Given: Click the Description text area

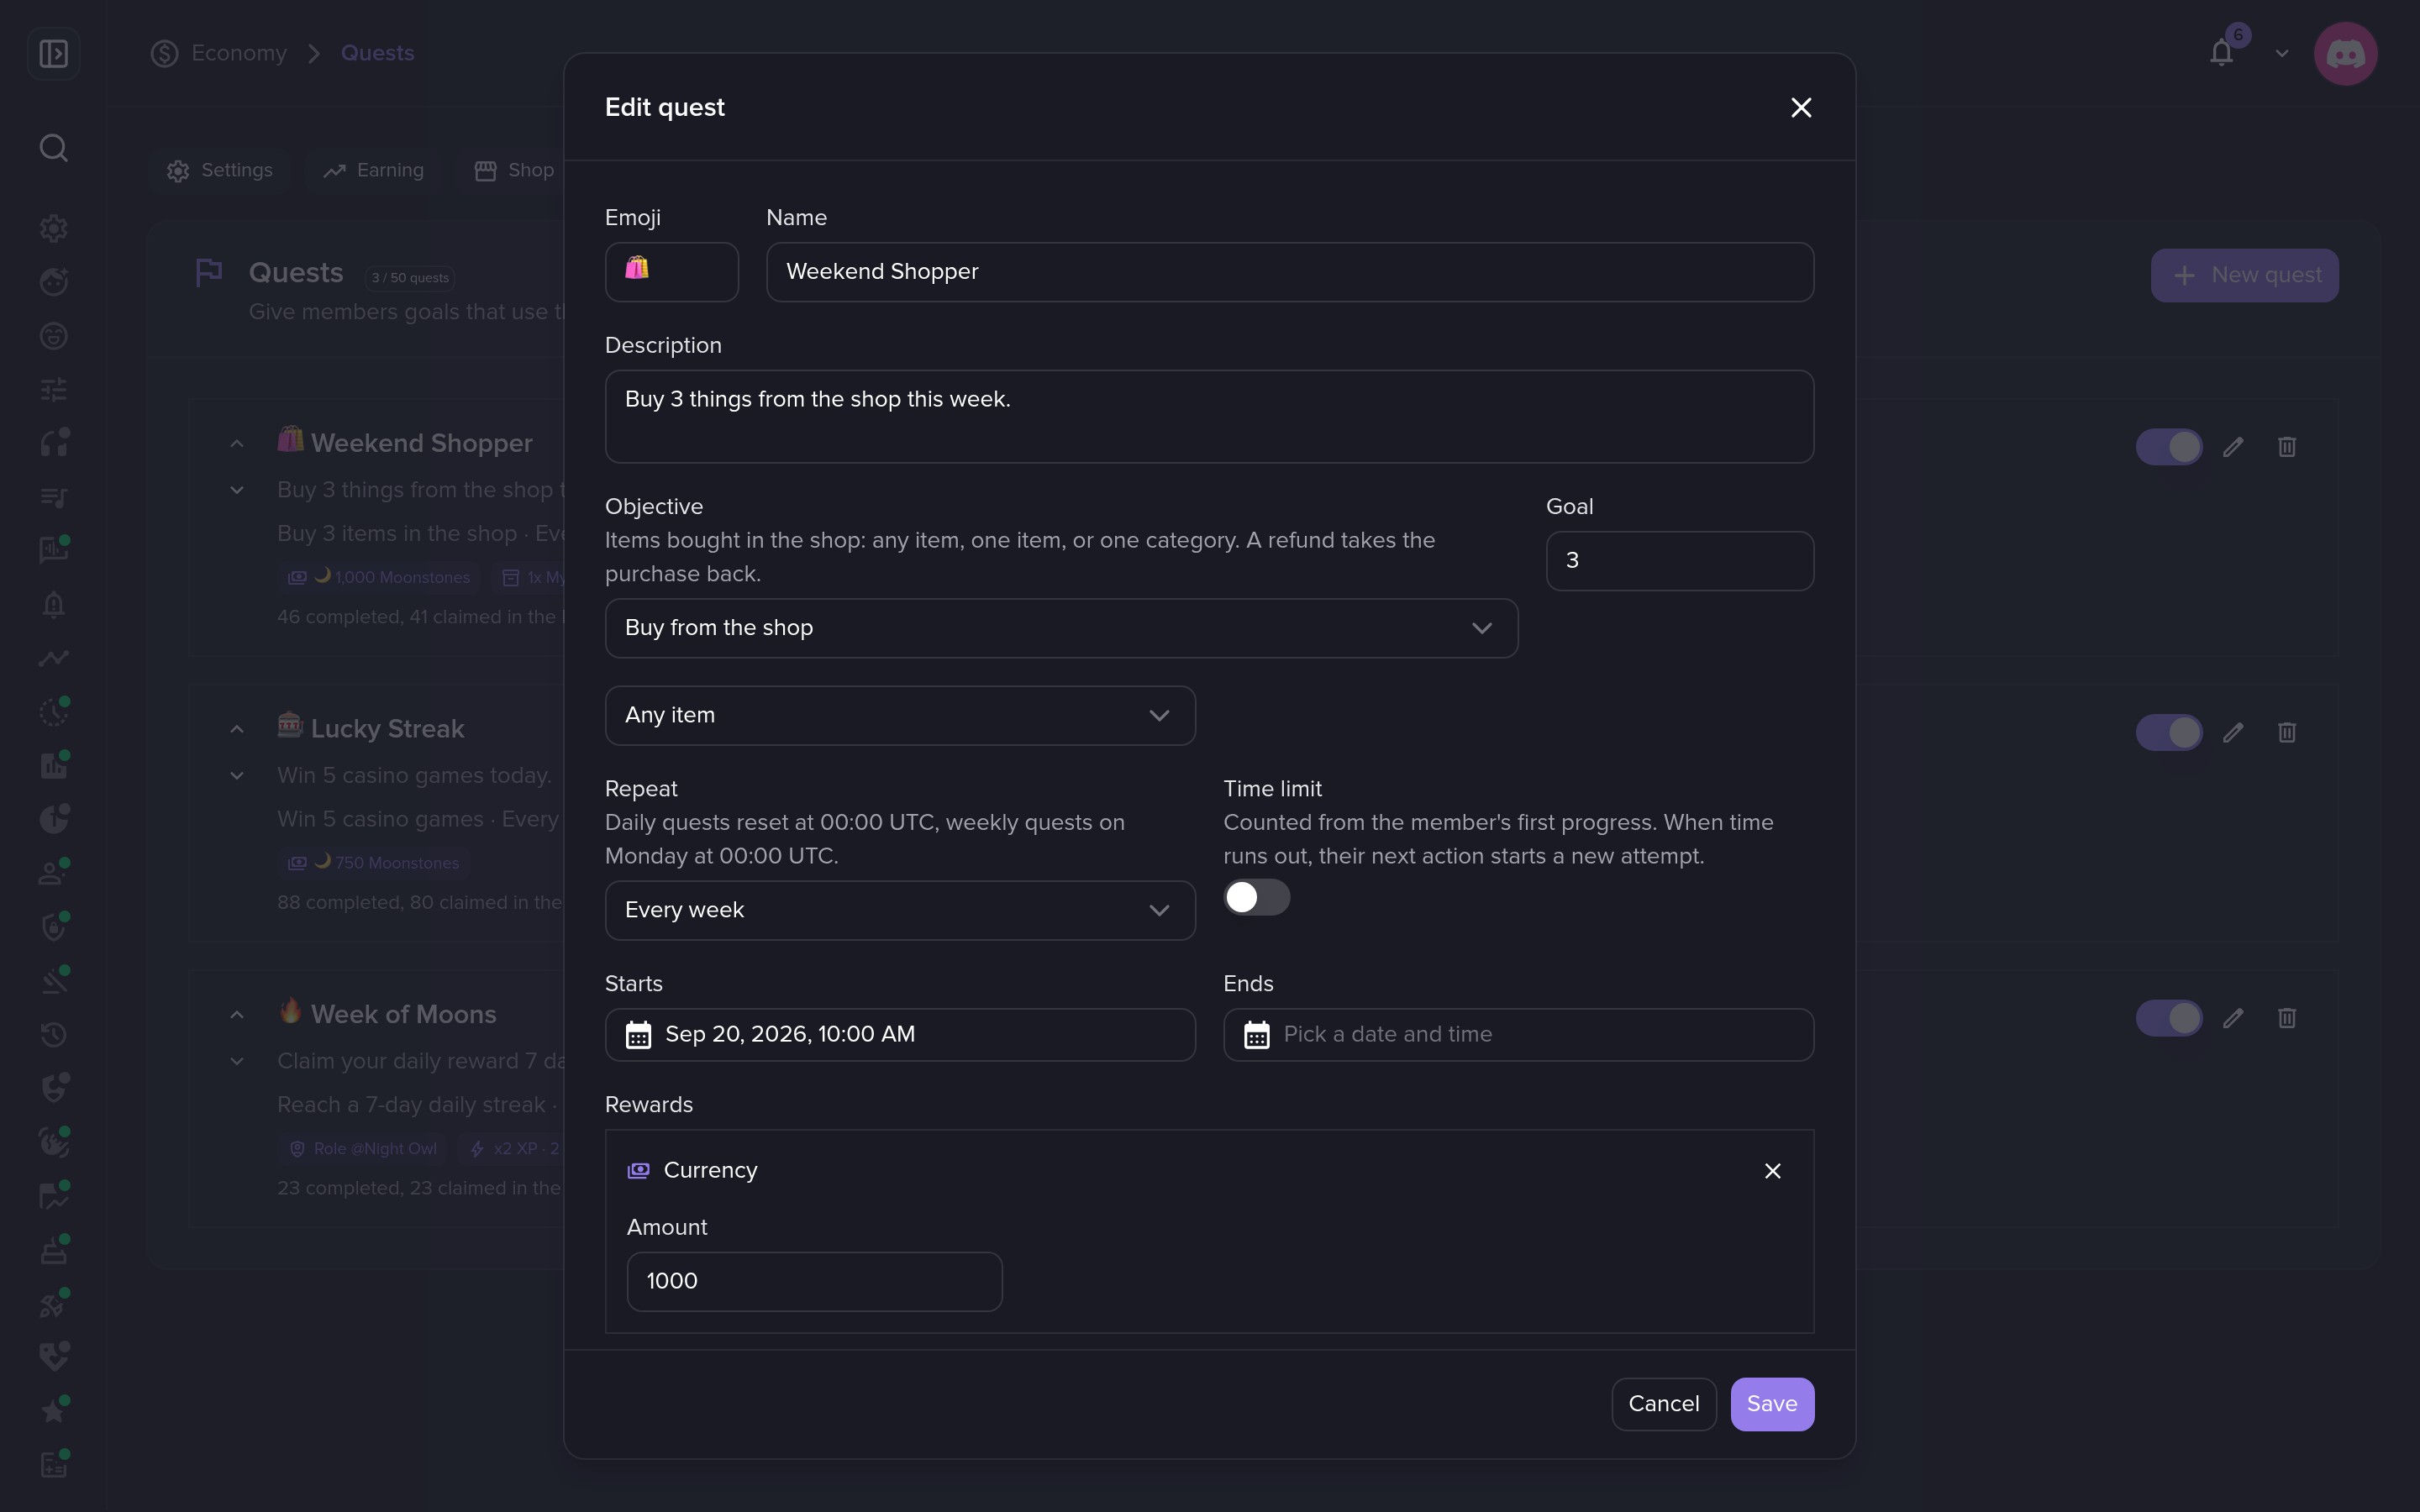Looking at the screenshot, I should (1209, 417).
